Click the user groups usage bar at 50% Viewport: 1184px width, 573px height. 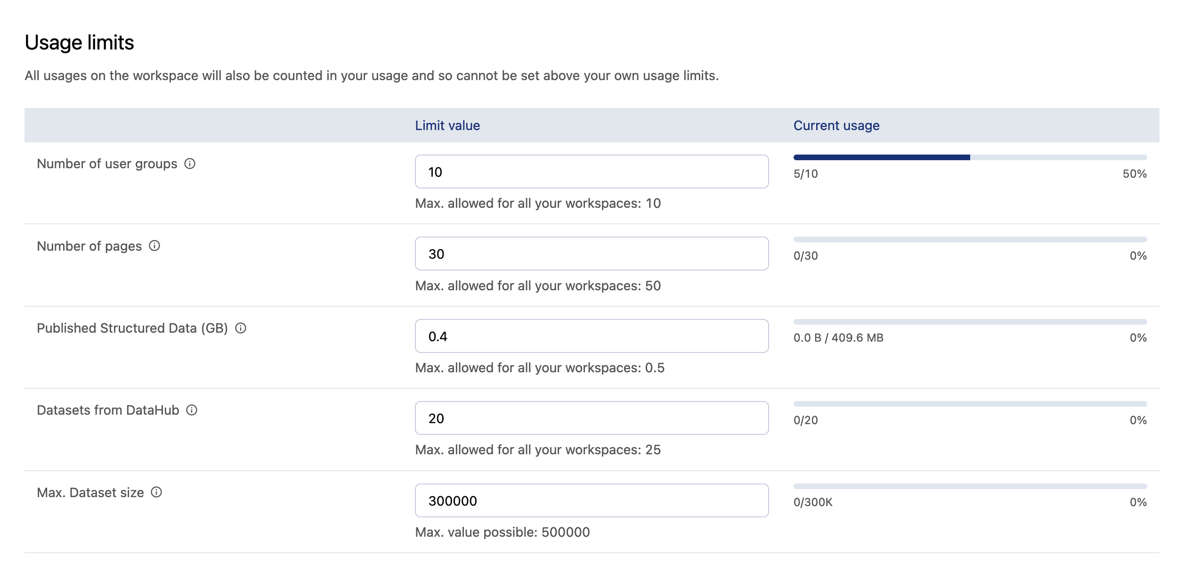[970, 157]
